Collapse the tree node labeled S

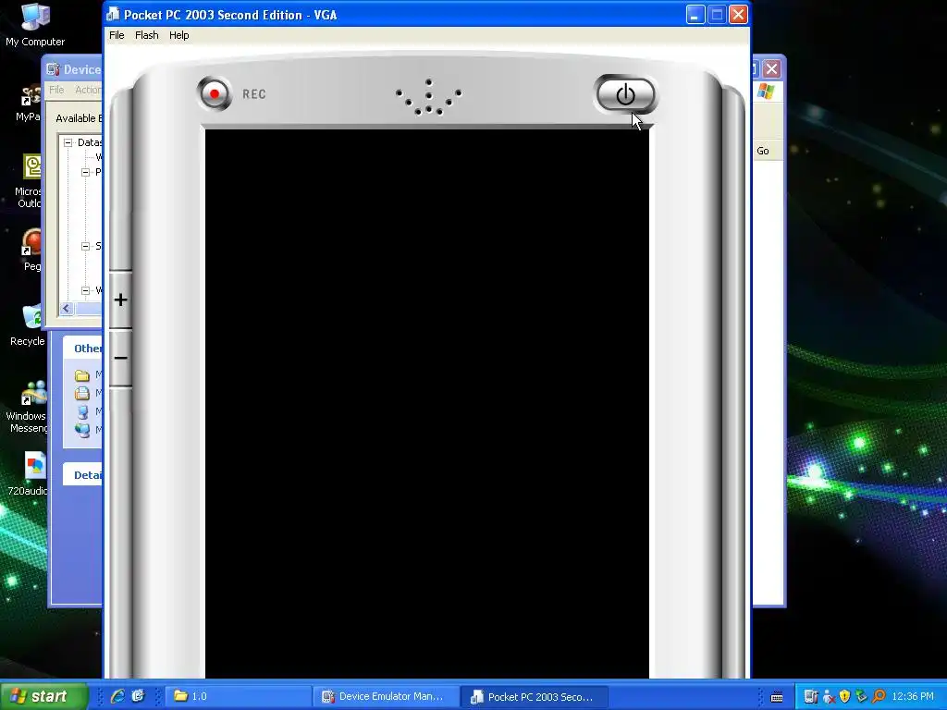coord(85,246)
